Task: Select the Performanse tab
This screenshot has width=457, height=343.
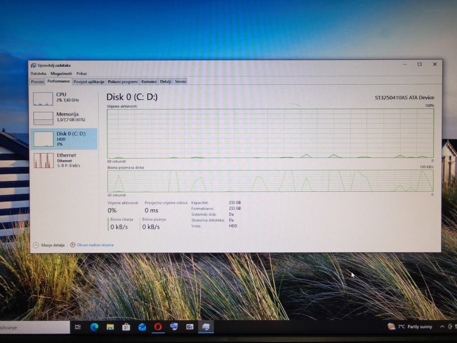Action: [x=59, y=82]
